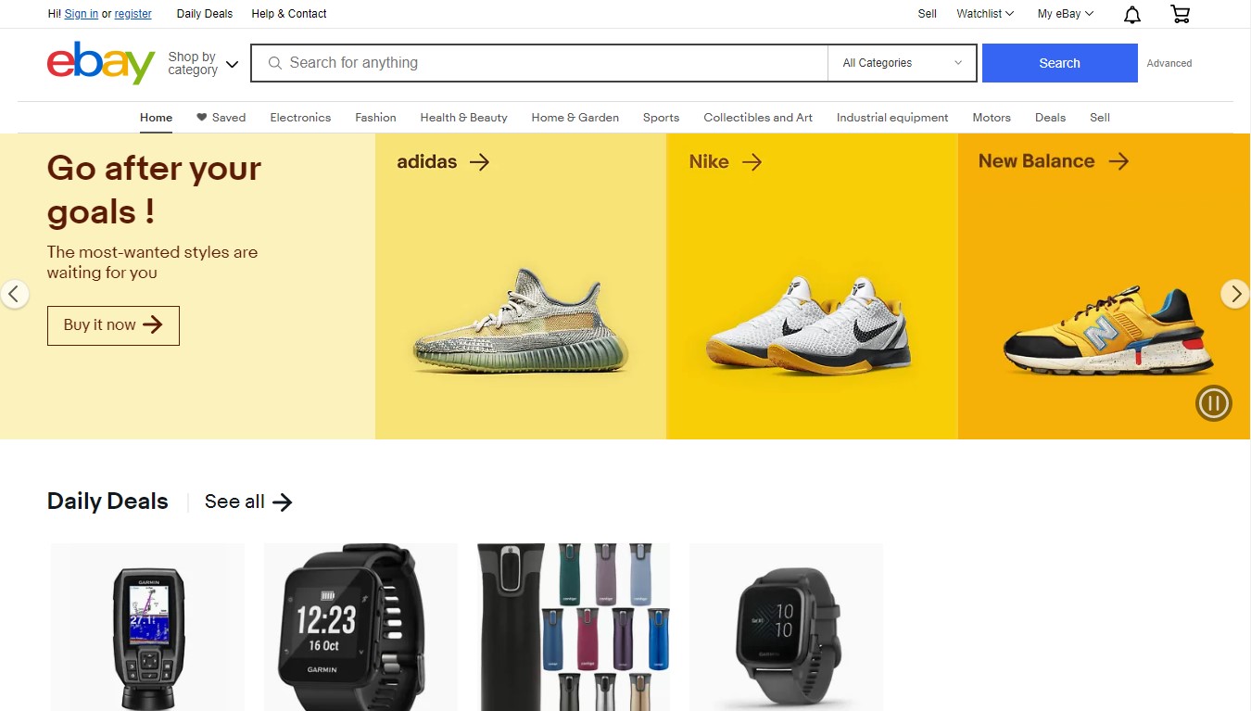Go to previous carousel slide arrow
The image size is (1251, 711).
click(14, 294)
